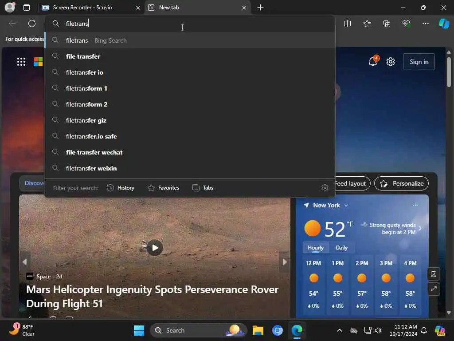The width and height of the screenshot is (454, 341).
Task: Open the Discover feed tab
Action: 32,183
